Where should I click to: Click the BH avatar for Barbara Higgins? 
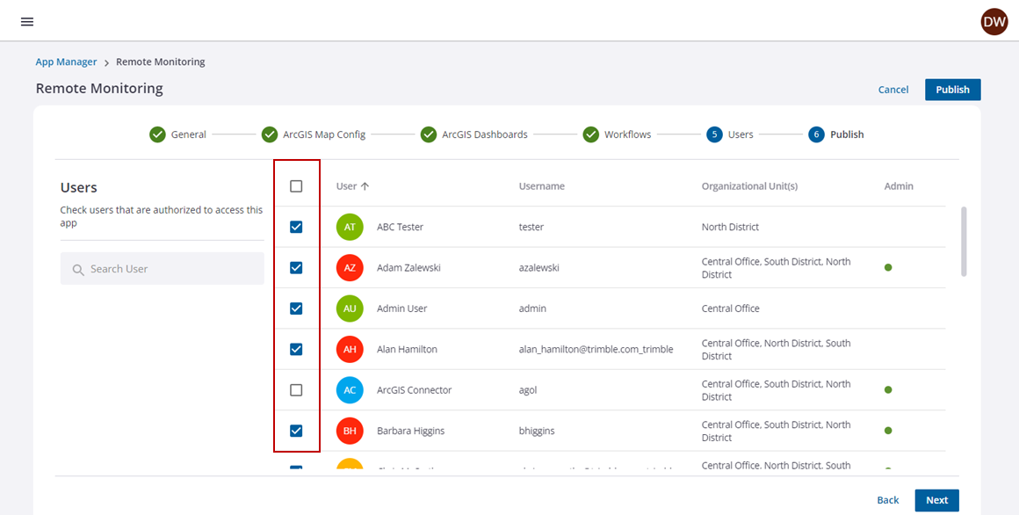[350, 431]
